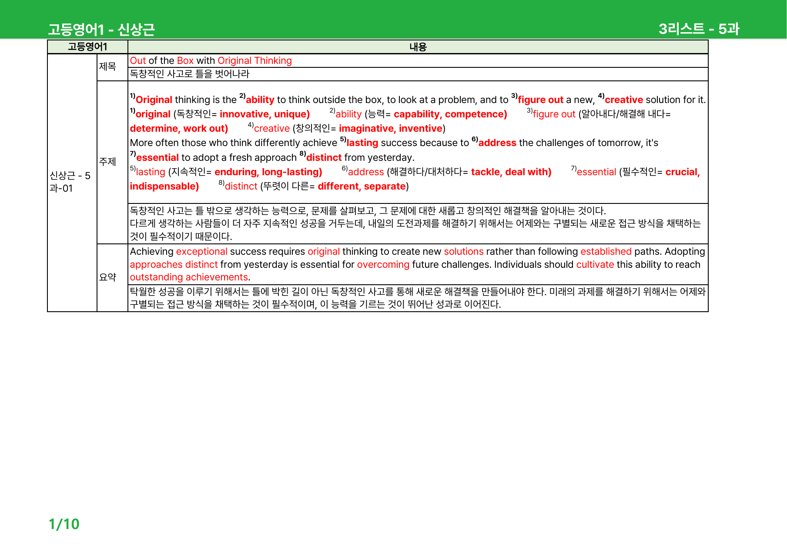Click the 3리스트 - 5과 header label

point(699,29)
